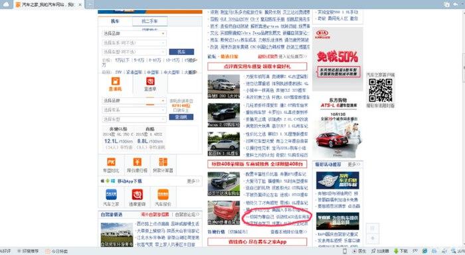Screen dimensions: 465x255
Task: Open the red car rear-view thumbnail
Action: [224, 213]
